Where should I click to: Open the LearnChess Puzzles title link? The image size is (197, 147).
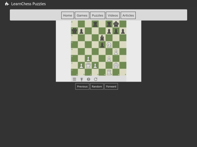click(x=28, y=4)
